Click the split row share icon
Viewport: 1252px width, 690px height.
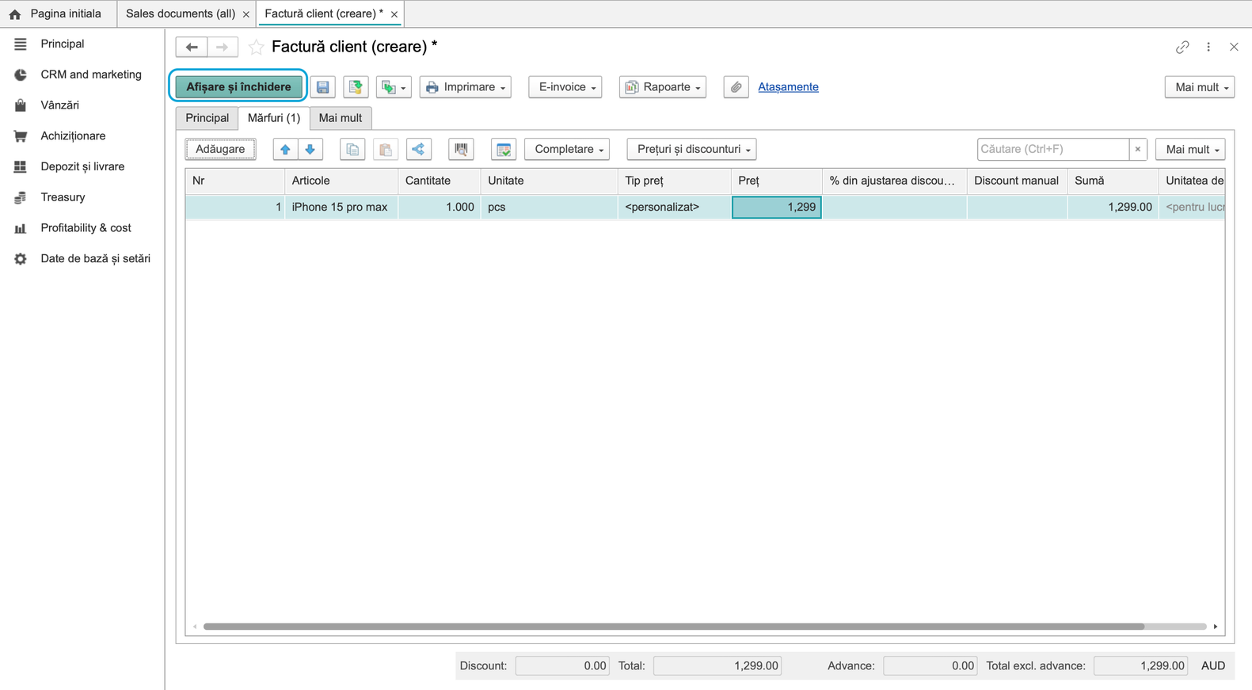pos(419,149)
